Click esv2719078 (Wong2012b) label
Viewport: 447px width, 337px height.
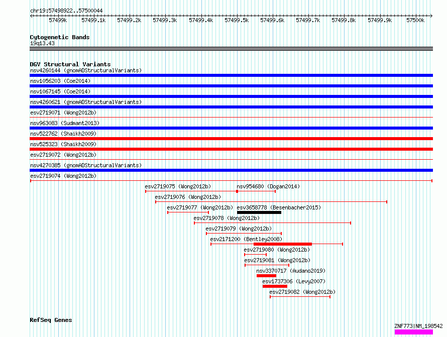[227, 218]
